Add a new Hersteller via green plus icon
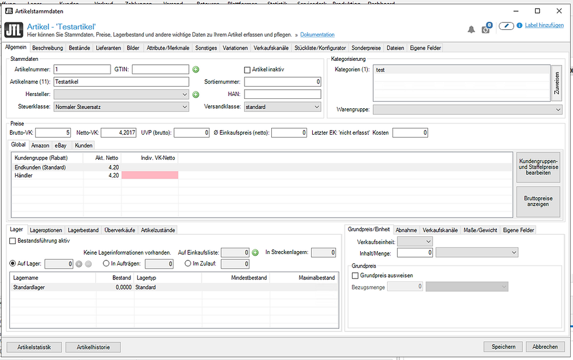This screenshot has height=360, width=573. click(x=196, y=95)
